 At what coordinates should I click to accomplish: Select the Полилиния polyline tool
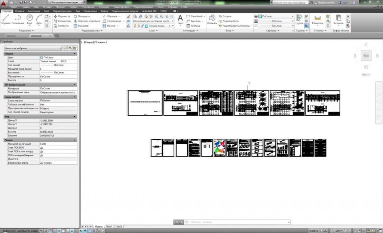(x=18, y=19)
